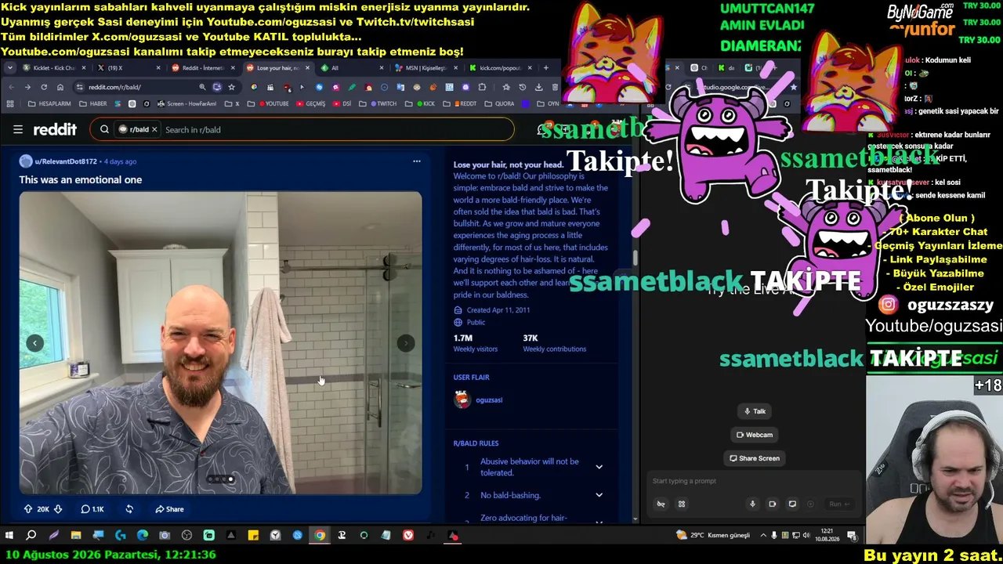The image size is (1003, 564).
Task: Open the taskbar clock showing 12:21
Action: click(827, 536)
